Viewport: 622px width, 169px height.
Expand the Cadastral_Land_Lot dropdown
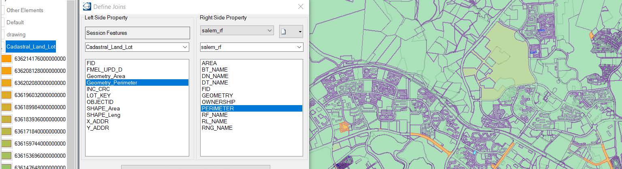[185, 47]
